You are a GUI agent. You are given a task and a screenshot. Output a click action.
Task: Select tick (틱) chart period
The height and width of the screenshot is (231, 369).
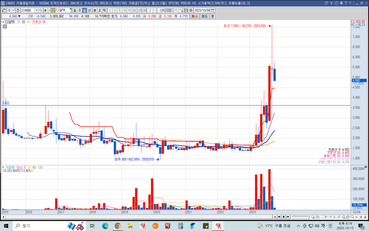(x=105, y=10)
